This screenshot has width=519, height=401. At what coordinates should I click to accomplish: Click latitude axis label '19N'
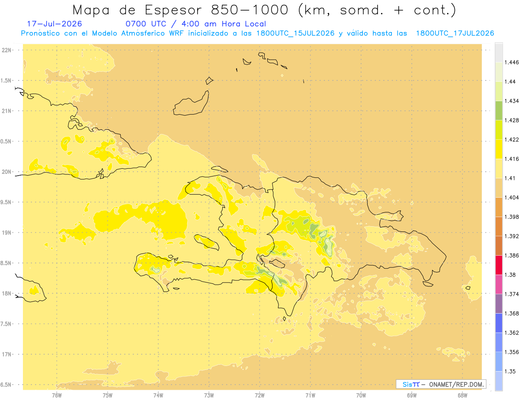tap(7, 233)
